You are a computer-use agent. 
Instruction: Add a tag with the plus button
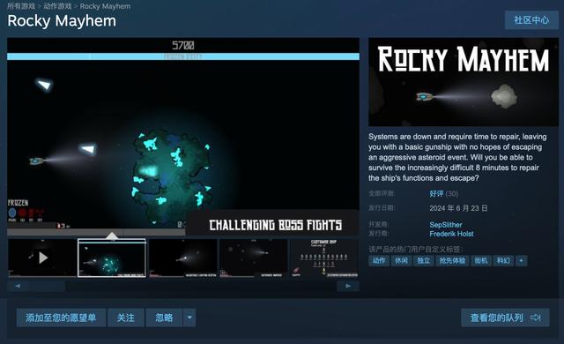point(521,260)
